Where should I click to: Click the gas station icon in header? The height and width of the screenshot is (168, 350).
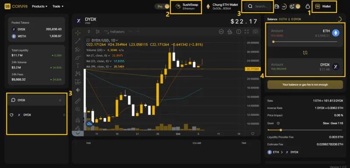pyautogui.click(x=277, y=7)
